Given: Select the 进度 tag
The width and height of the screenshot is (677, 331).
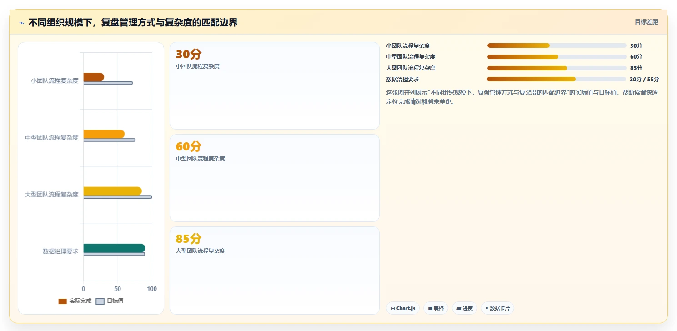Looking at the screenshot, I should click(x=465, y=308).
